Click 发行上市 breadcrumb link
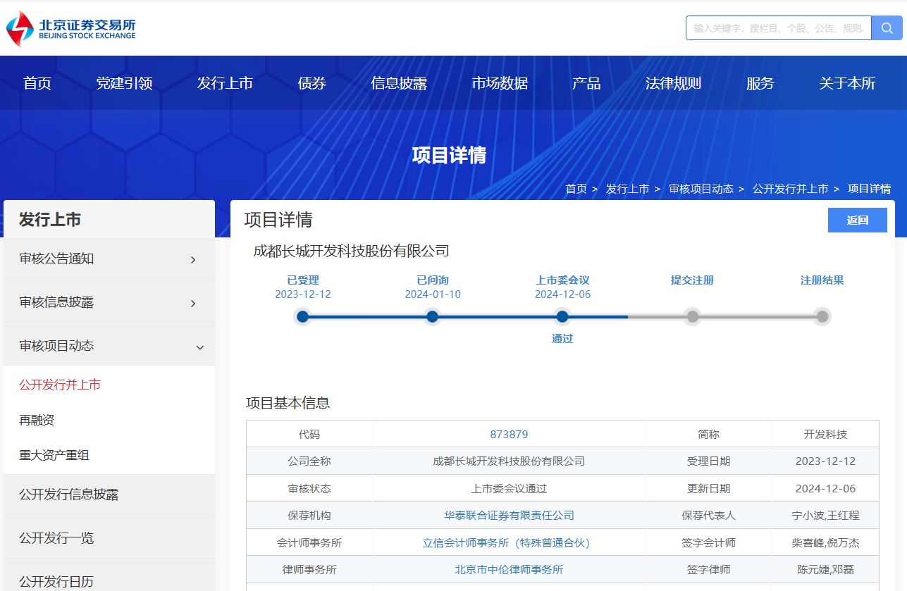Screen dimensions: 907x591 coord(627,189)
